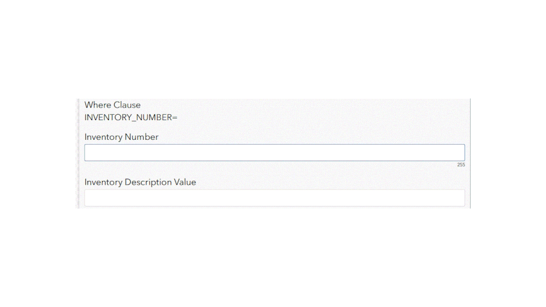Click the 255 character limit counter

point(461,164)
